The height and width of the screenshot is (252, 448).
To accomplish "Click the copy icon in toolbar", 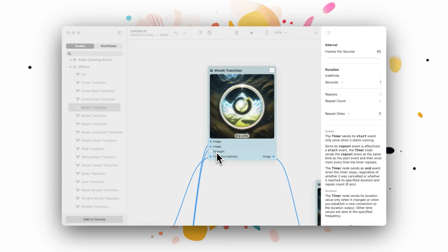I will click(x=200, y=33).
